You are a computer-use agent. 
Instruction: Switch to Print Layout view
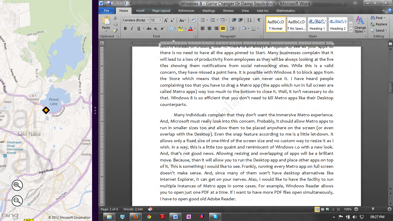[317, 209]
